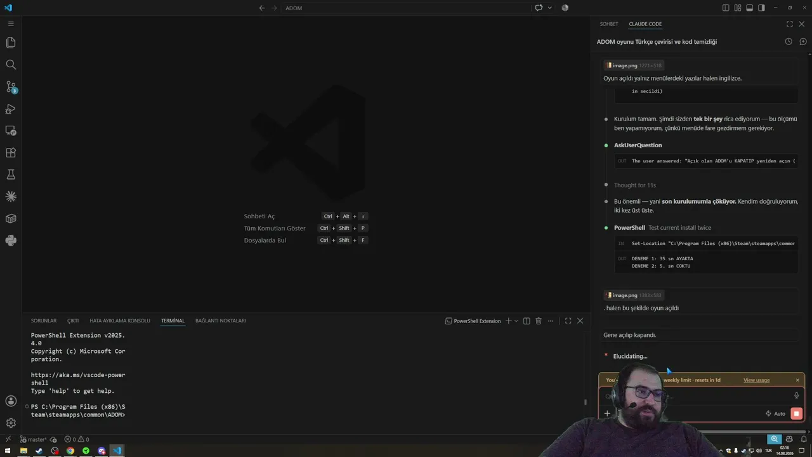Close the Claude Code side panel

pos(802,24)
